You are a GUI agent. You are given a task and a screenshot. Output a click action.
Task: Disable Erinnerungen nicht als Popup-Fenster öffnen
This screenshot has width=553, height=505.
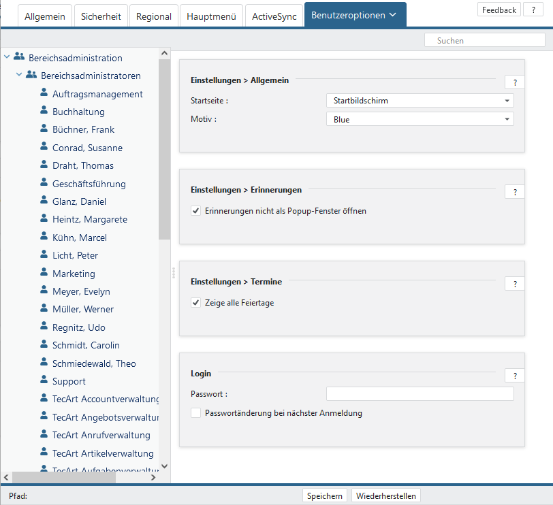(x=196, y=211)
